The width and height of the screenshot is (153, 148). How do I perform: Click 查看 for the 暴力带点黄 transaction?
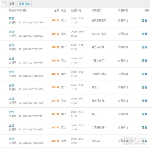144,47
